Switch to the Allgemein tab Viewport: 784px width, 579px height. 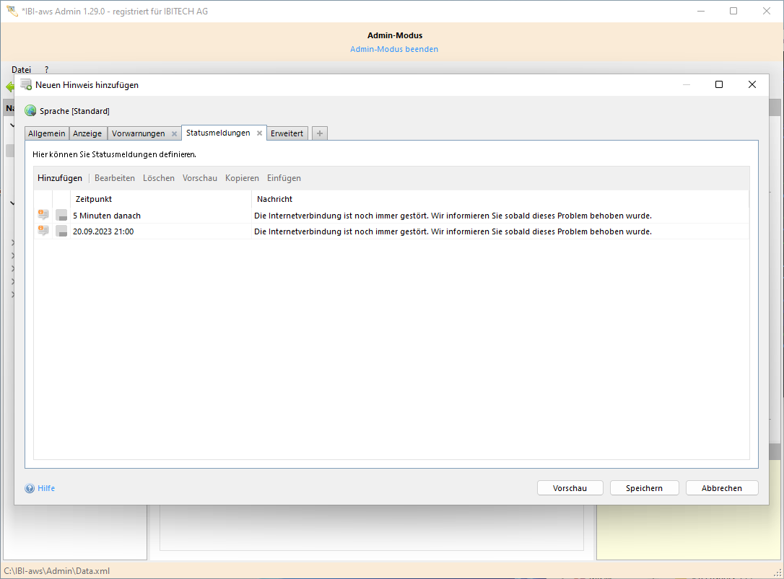[x=47, y=133]
